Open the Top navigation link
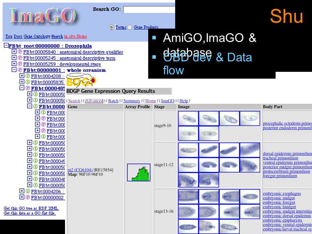This screenshot has width=312, height=234. point(9,36)
